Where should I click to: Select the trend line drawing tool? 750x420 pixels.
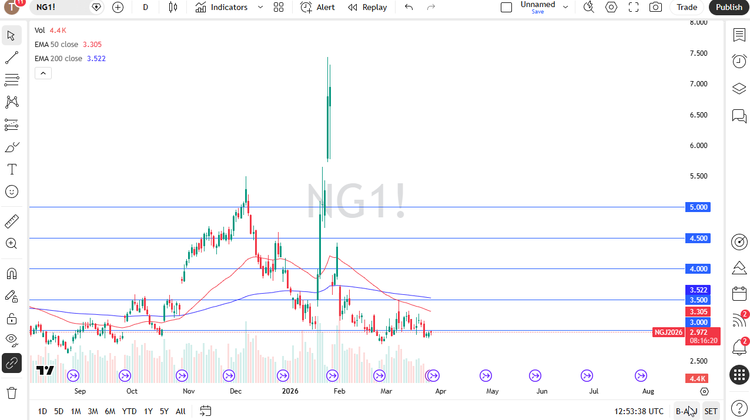11,58
